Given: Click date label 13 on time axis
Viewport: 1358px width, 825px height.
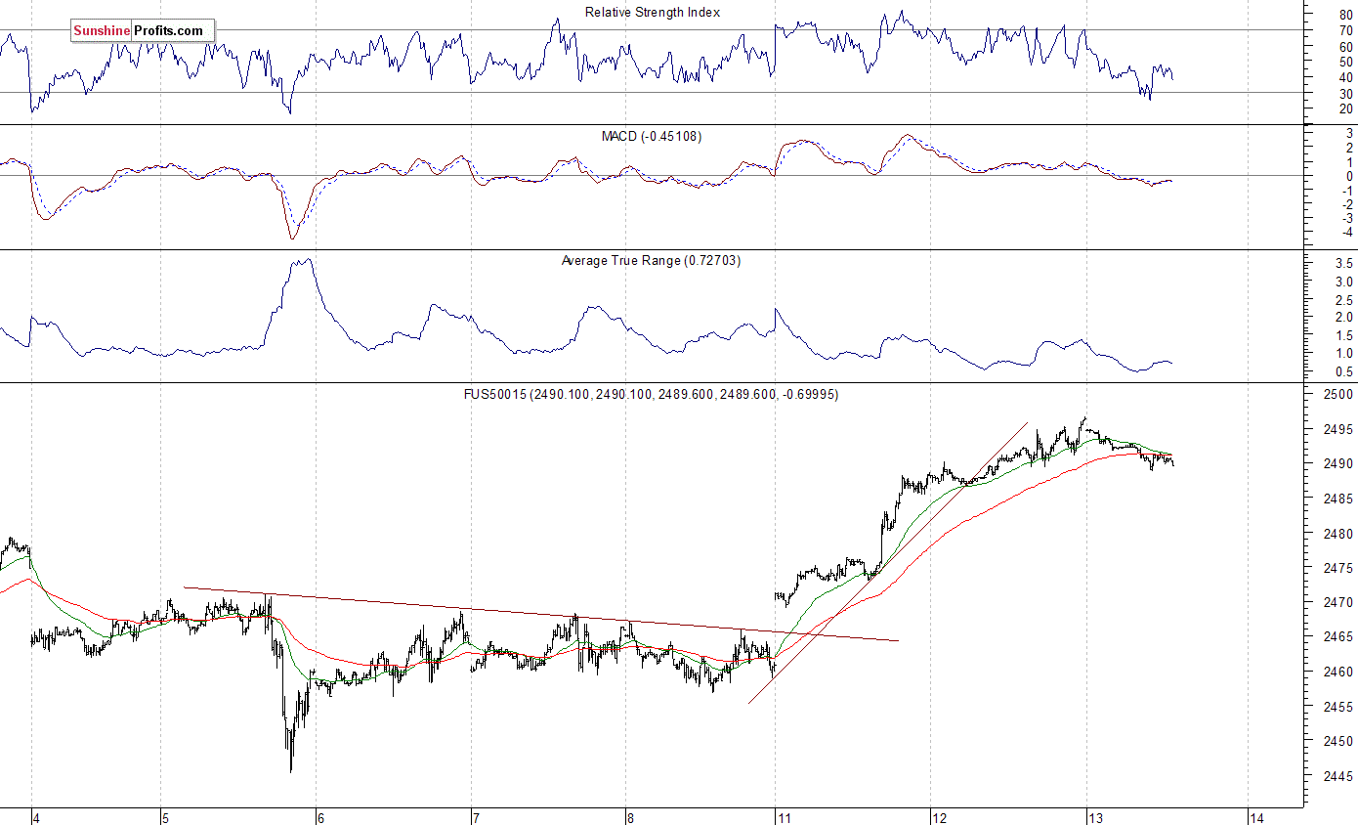Looking at the screenshot, I should click(1095, 817).
